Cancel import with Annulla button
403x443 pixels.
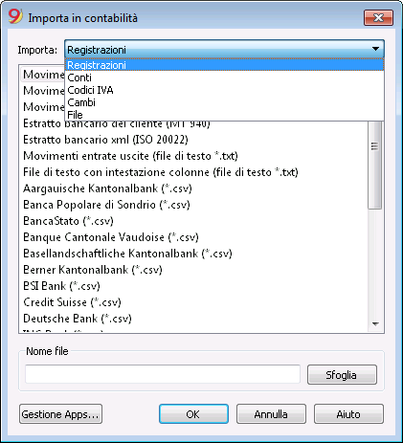pyautogui.click(x=271, y=414)
